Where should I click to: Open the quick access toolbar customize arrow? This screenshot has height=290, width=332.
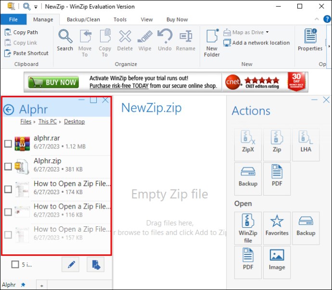tap(36, 7)
